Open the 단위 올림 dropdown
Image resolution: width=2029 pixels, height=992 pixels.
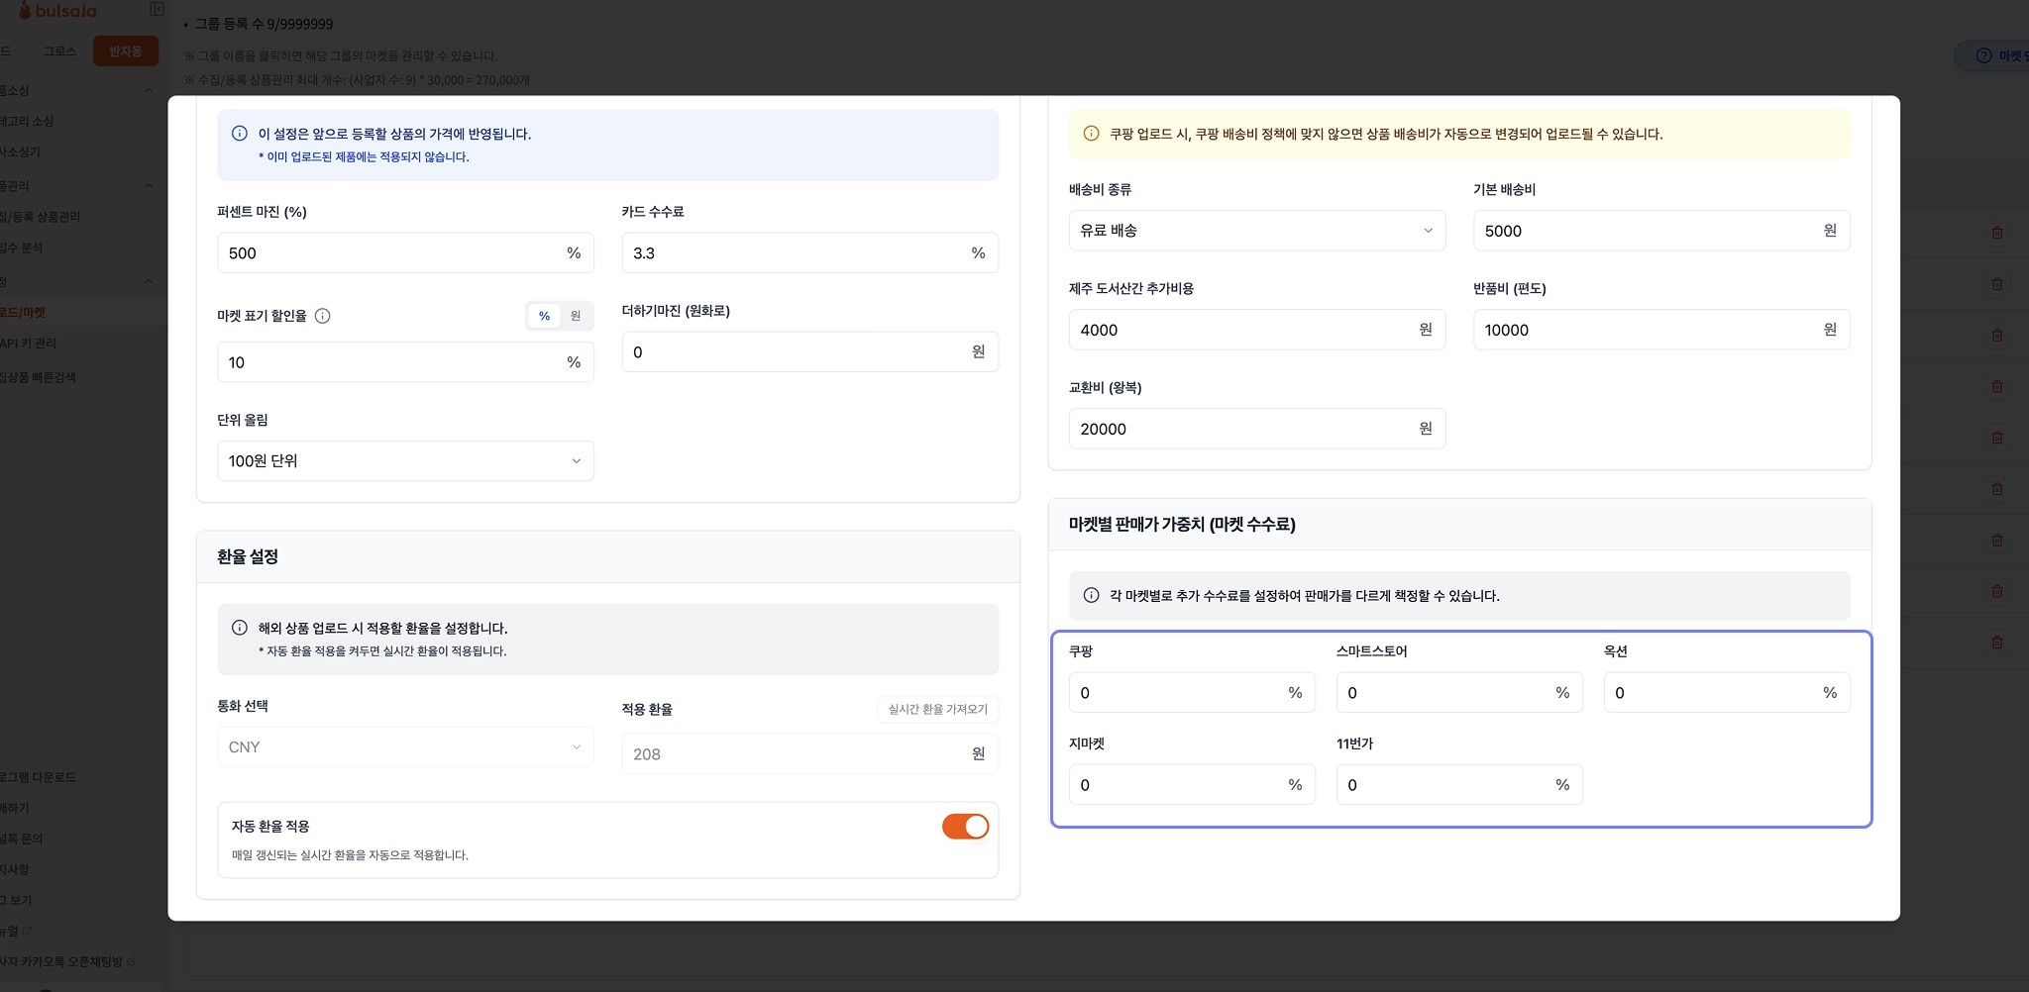[405, 461]
